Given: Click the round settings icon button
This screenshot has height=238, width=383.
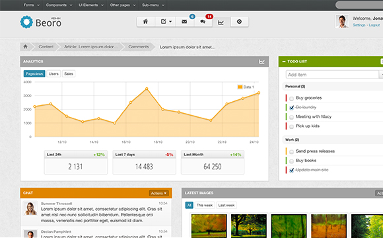Looking at the screenshot, I should pos(239,22).
